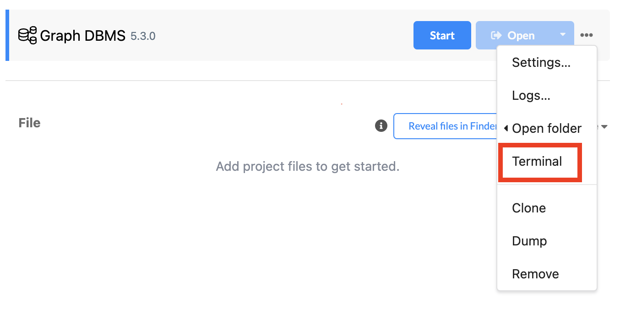Launch Terminal from the menu
Viewport: 620px width, 315px height.
pos(537,162)
